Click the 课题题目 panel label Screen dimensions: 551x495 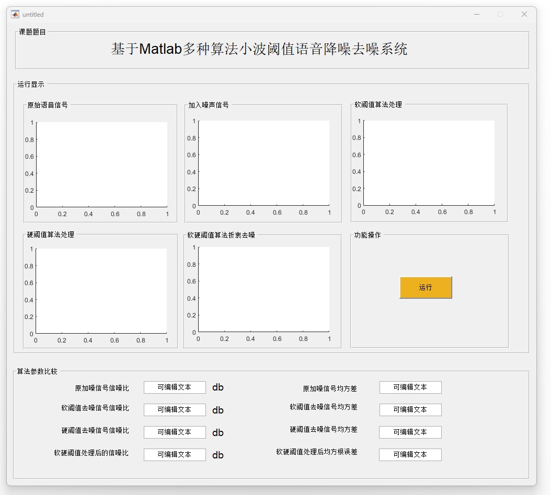click(x=32, y=32)
